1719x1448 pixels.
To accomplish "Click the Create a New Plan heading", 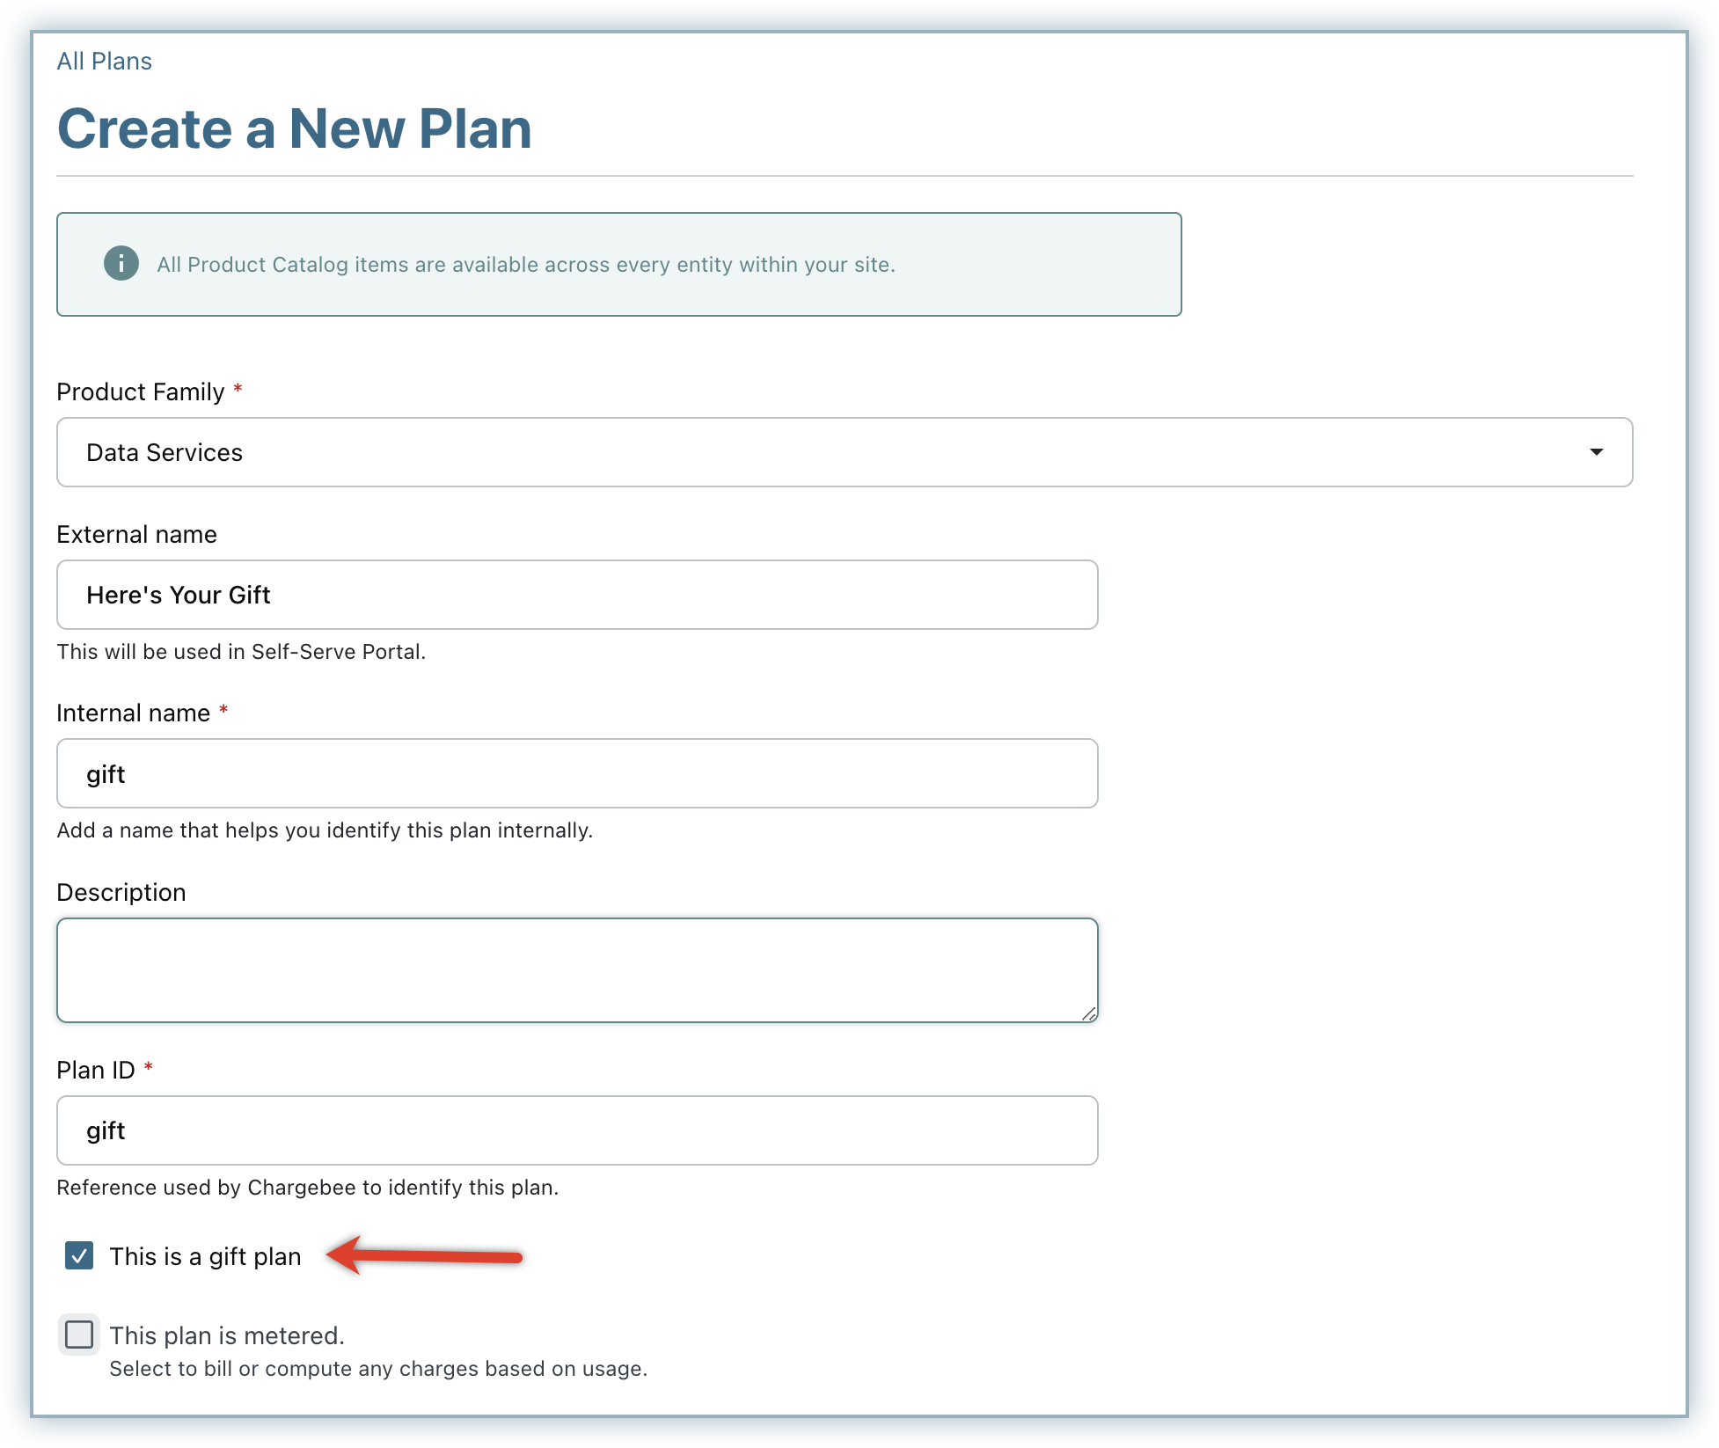I will (295, 129).
